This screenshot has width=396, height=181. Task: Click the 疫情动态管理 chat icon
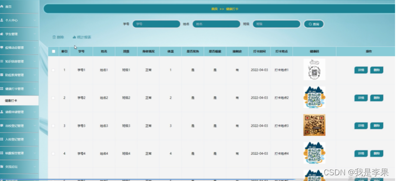pos(2,48)
